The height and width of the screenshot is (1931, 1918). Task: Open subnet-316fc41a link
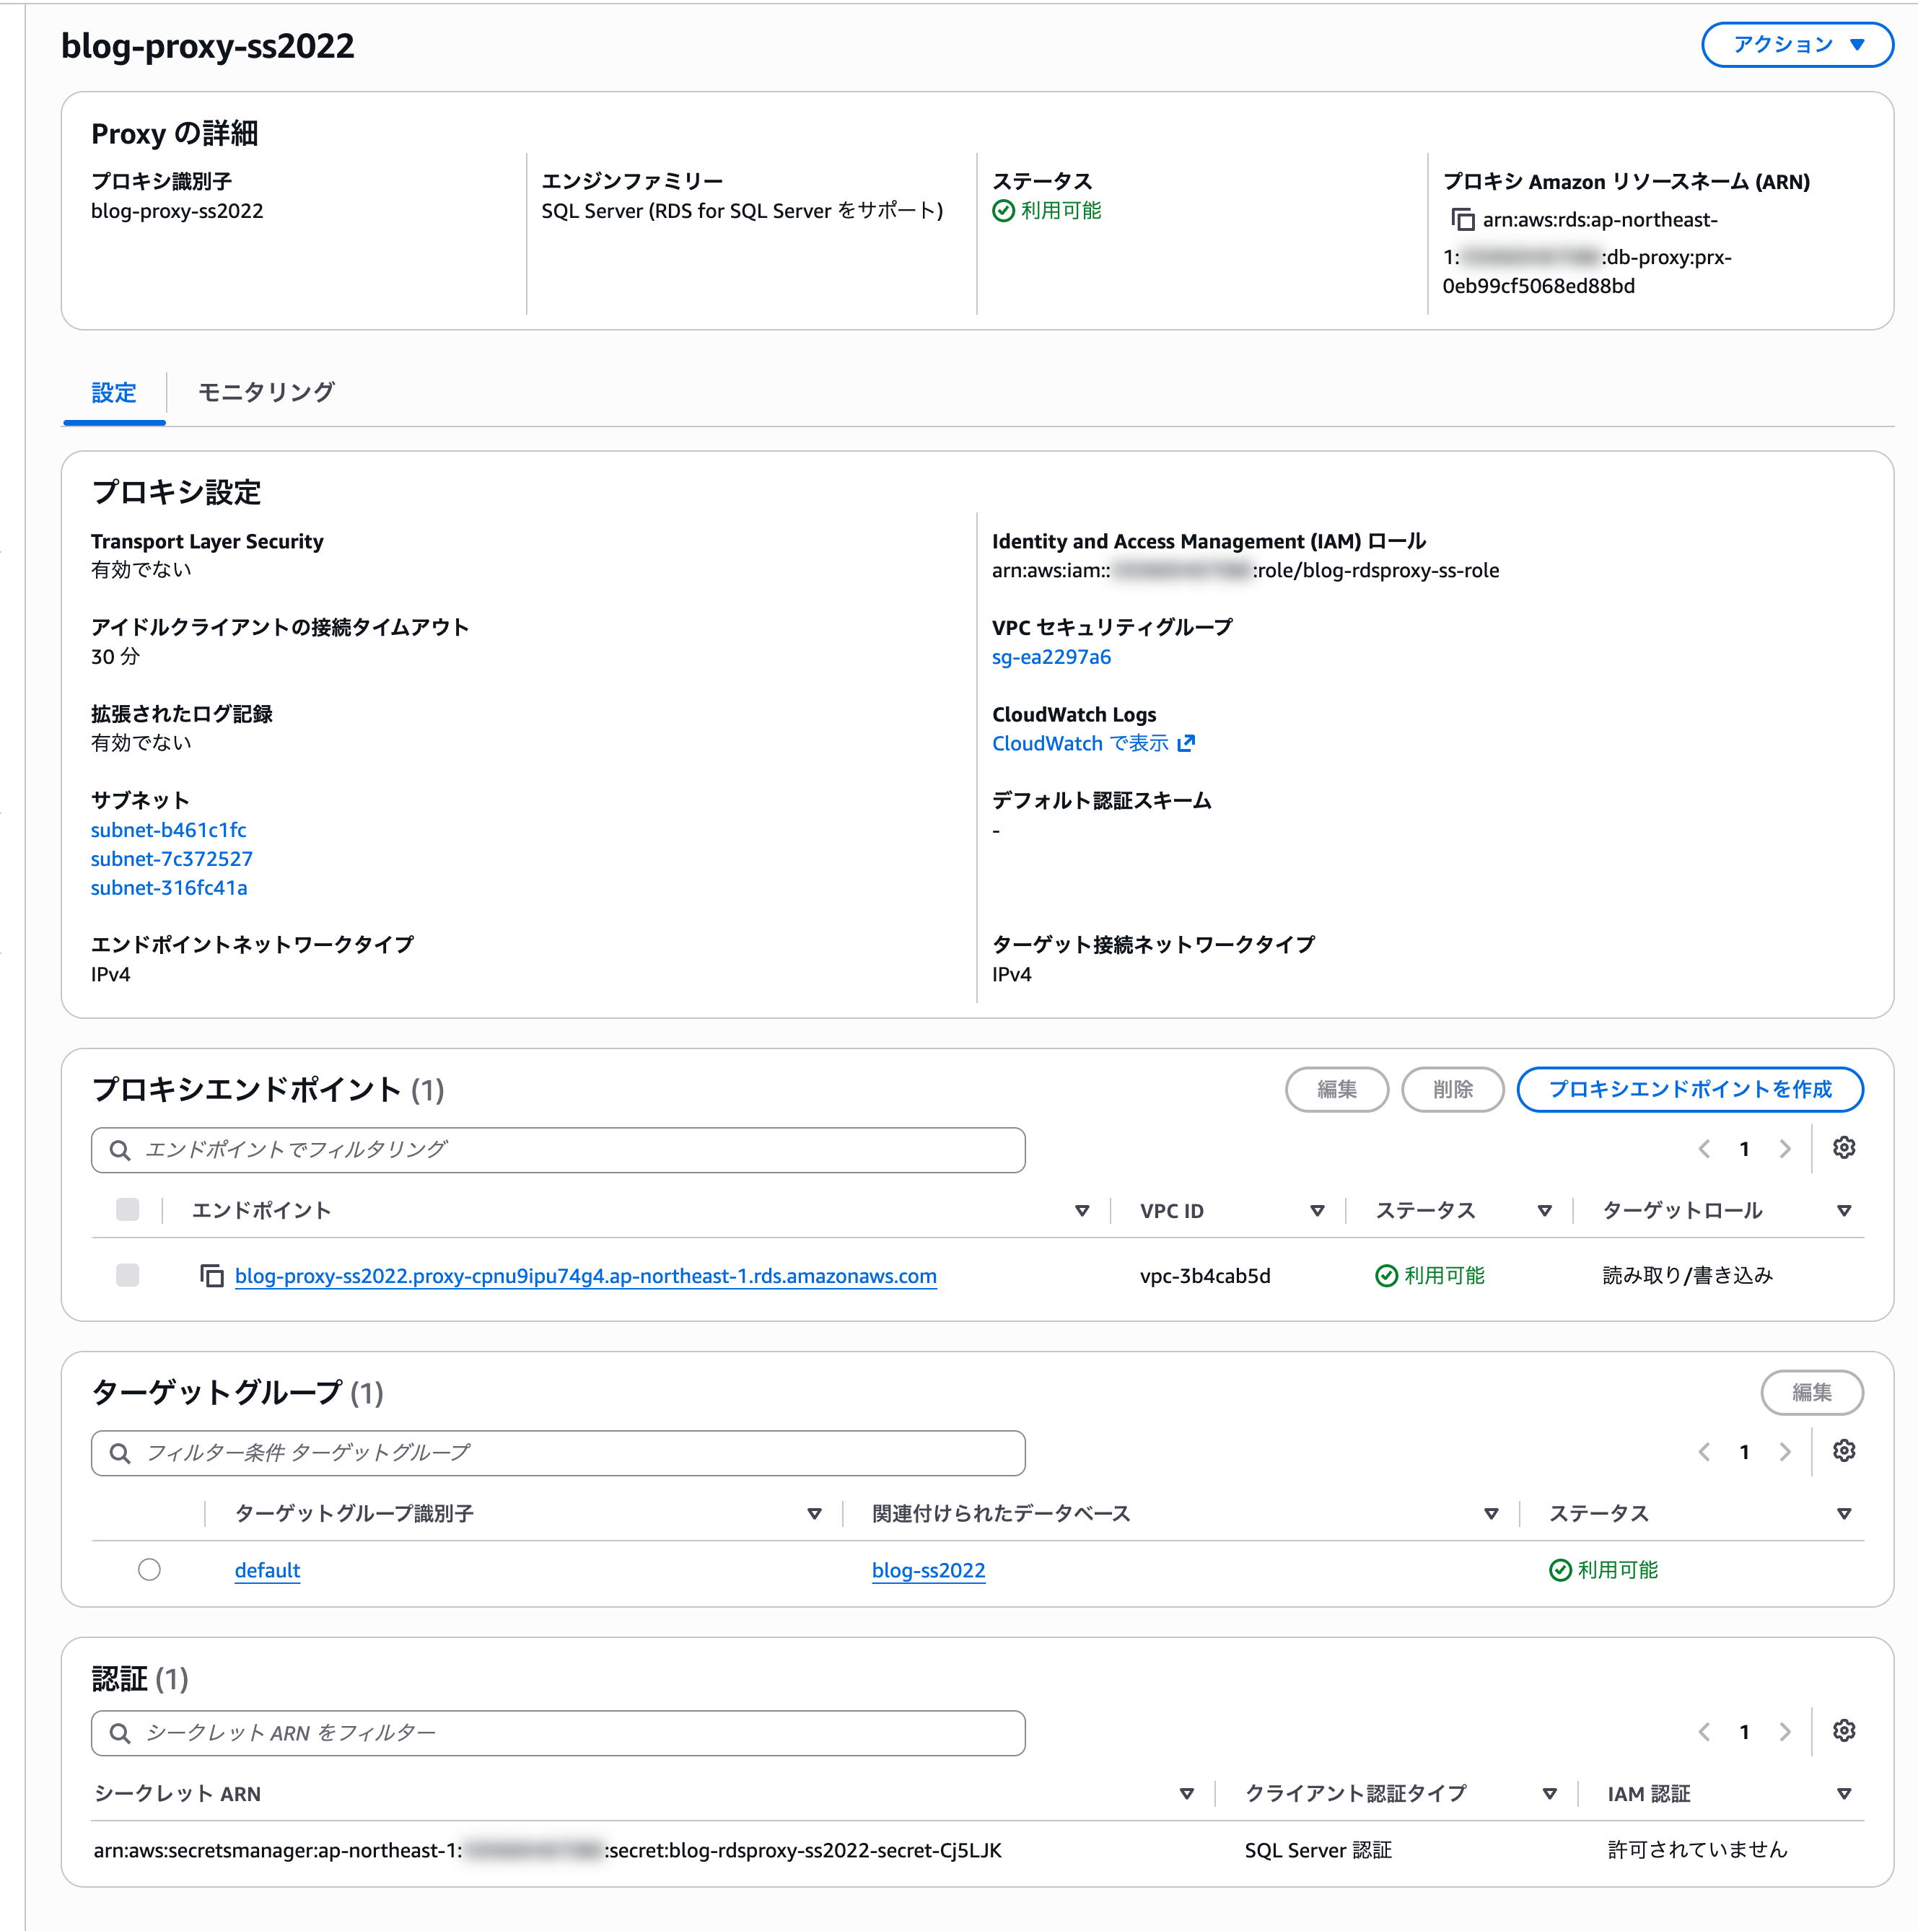click(x=169, y=888)
